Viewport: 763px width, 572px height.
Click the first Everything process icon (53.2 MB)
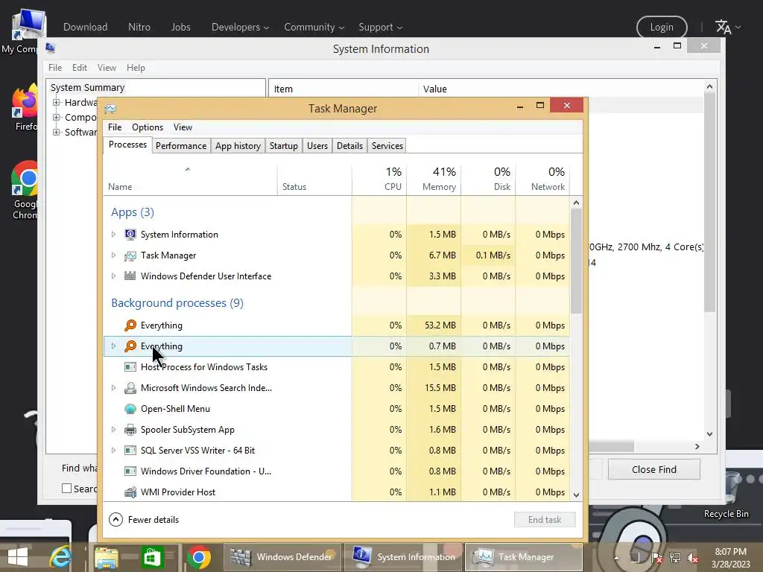[130, 325]
